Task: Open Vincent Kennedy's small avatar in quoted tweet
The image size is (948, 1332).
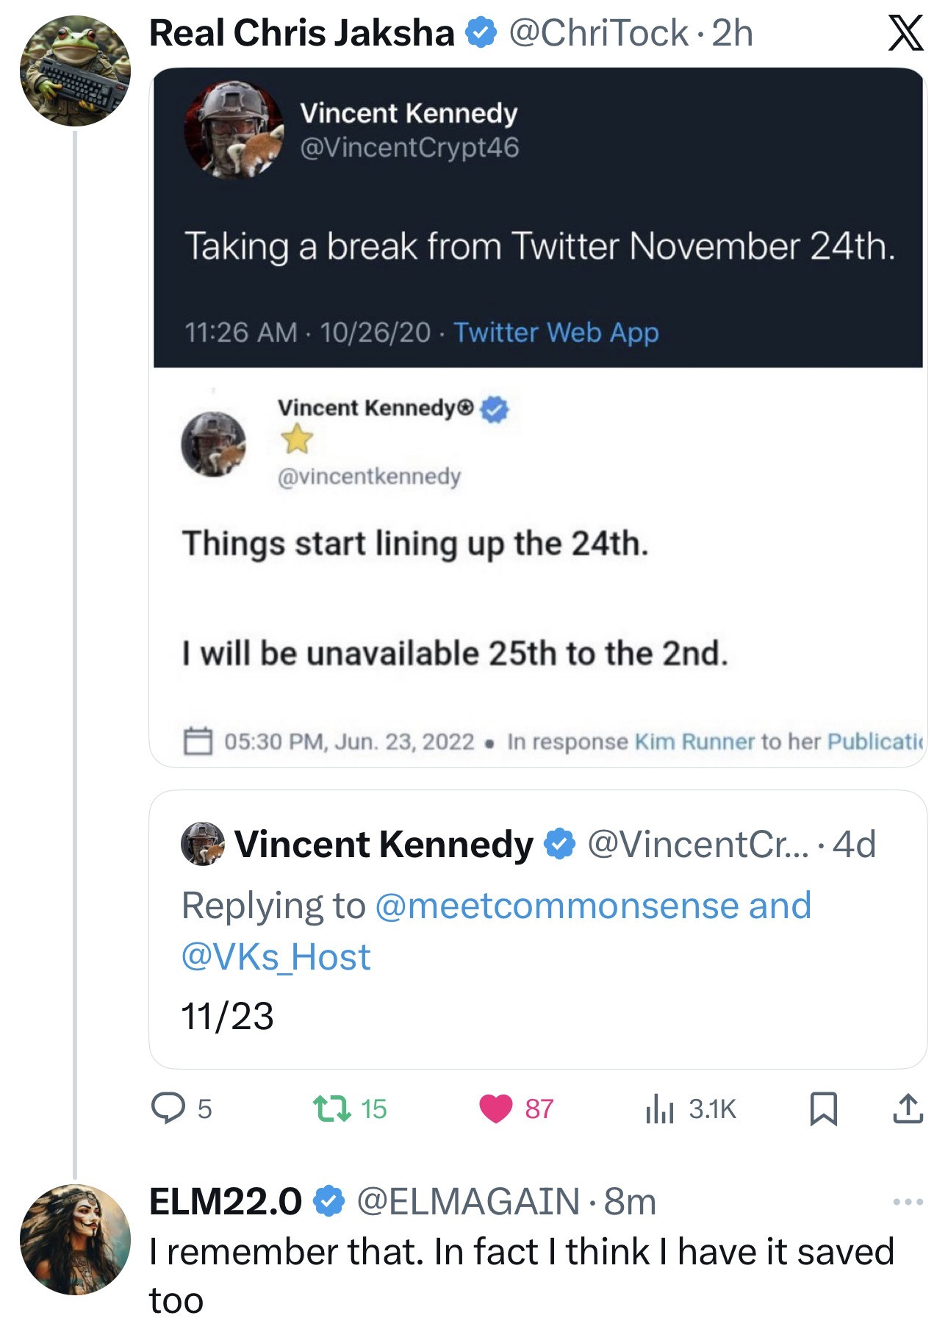Action: pos(202,844)
